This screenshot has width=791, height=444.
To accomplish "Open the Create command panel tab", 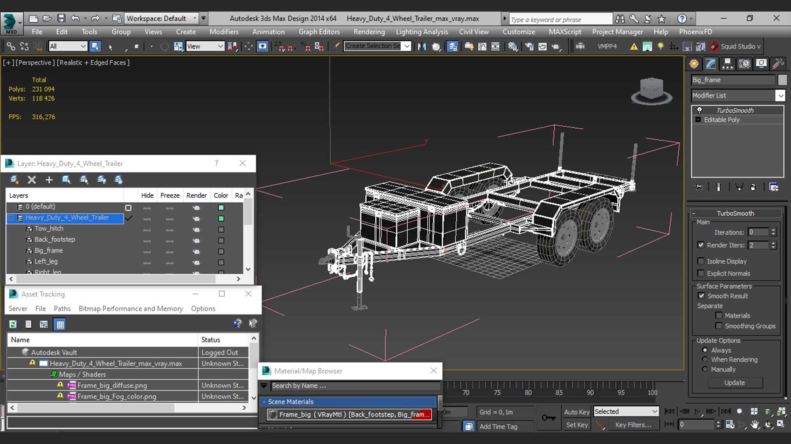I will pyautogui.click(x=694, y=64).
